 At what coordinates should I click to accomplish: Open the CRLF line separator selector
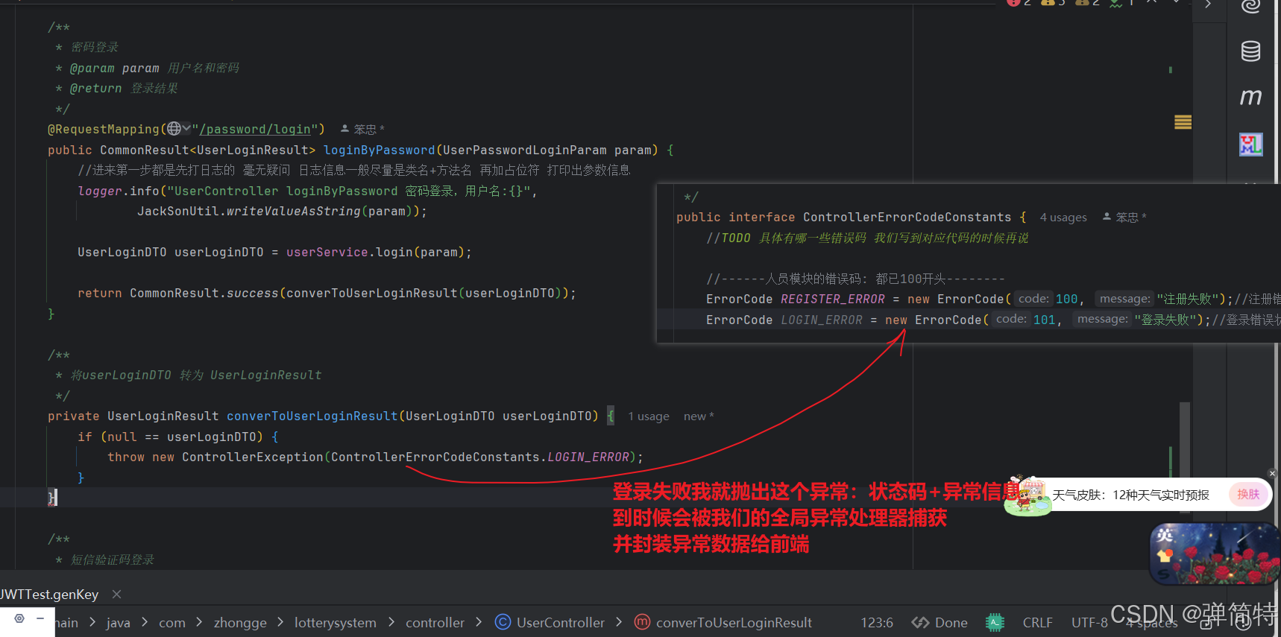[1037, 623]
